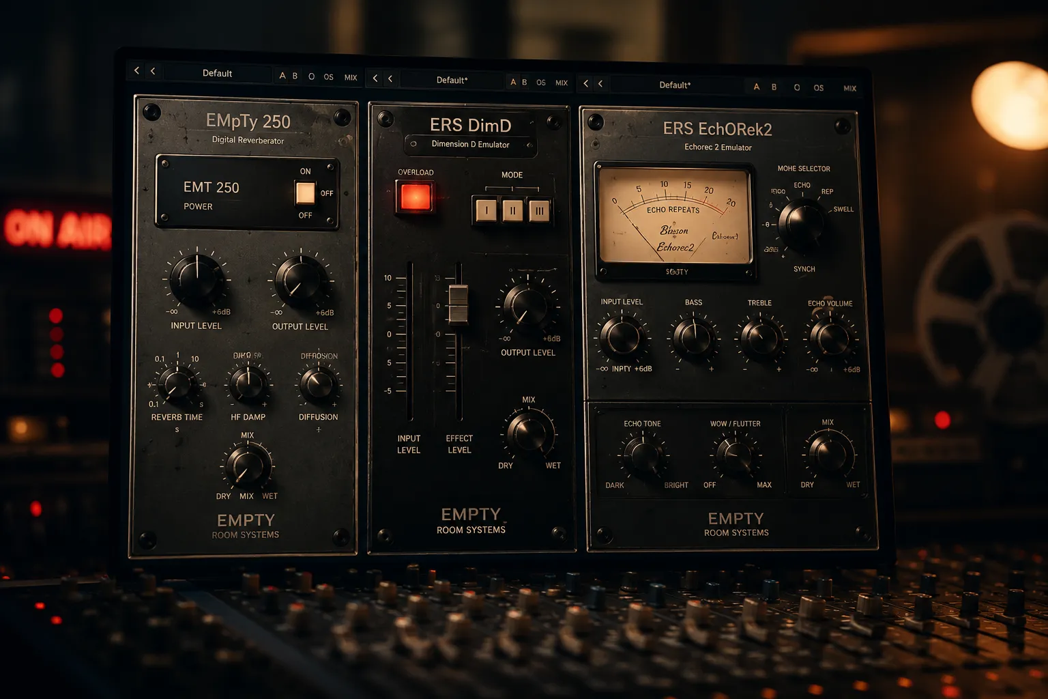Go to first previous-preset arrow on EMpTy 250
The width and height of the screenshot is (1048, 699).
tap(137, 70)
